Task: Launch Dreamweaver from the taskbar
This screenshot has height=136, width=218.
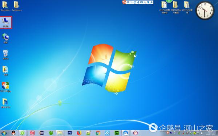Action: click(x=117, y=133)
